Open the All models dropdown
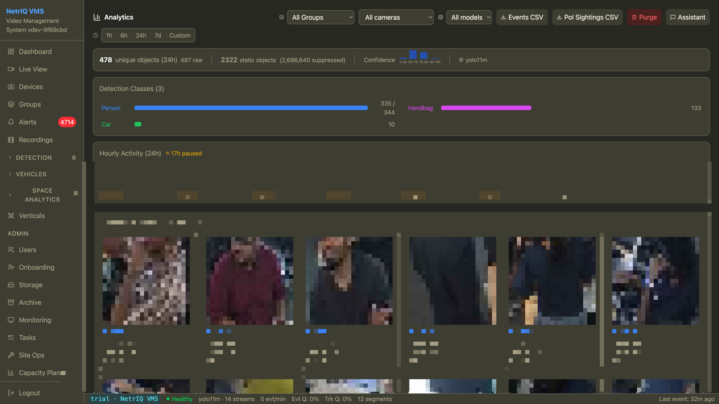This screenshot has width=719, height=404. (x=469, y=17)
